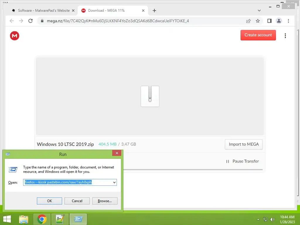Close the Download - MEGA tab
This screenshot has width=300, height=225.
click(143, 11)
